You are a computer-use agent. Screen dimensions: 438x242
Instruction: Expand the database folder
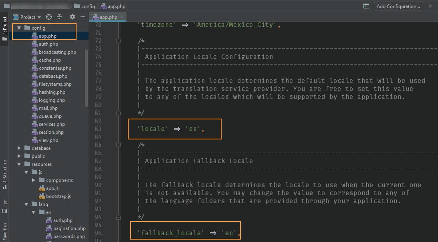click(x=19, y=148)
